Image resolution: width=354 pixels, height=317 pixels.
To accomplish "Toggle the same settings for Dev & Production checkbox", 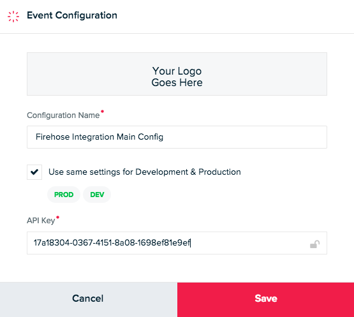I will [34, 172].
